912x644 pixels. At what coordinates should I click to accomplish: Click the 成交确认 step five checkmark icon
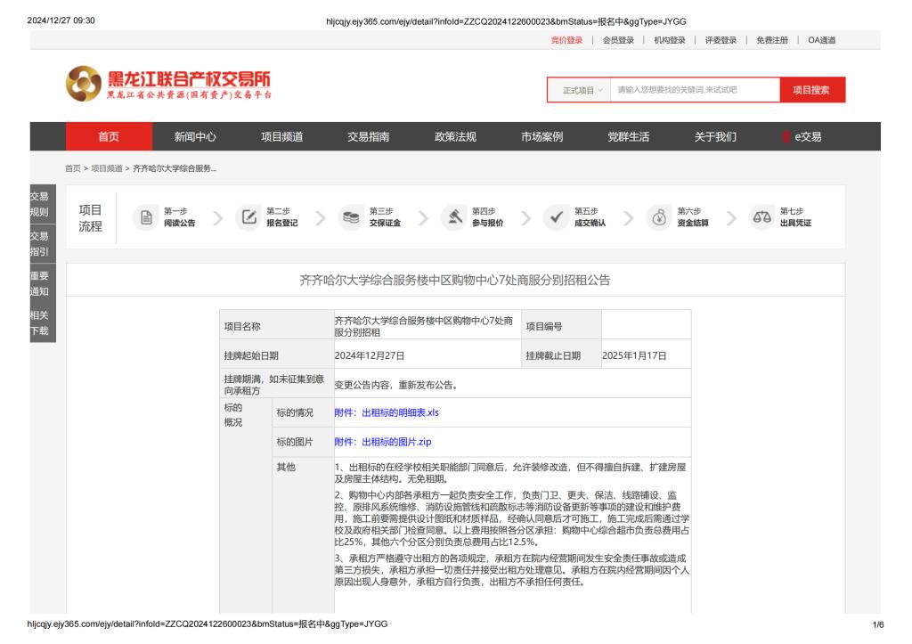click(556, 217)
